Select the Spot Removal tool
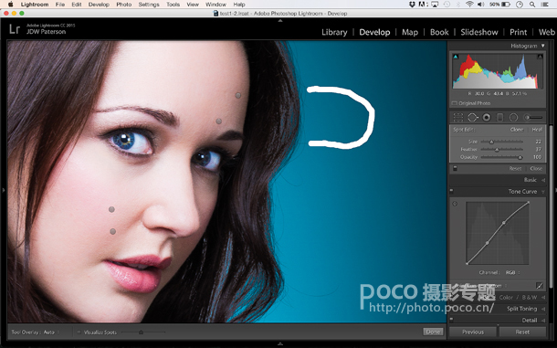The height and width of the screenshot is (348, 557). tap(472, 117)
